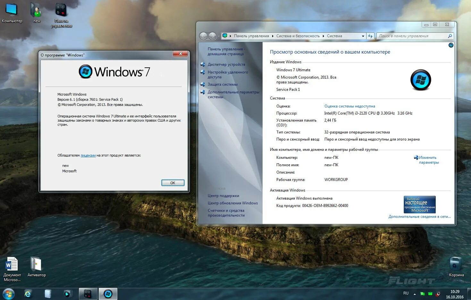Viewport: 471px width, 300px height.
Task: Click shield icon beside Защита системы
Action: pos(203,84)
